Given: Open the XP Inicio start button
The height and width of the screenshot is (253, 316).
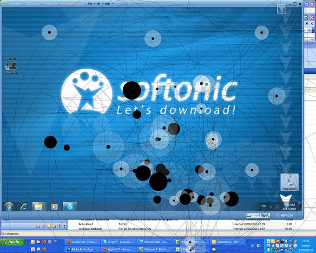Looking at the screenshot, I should [x=13, y=242].
